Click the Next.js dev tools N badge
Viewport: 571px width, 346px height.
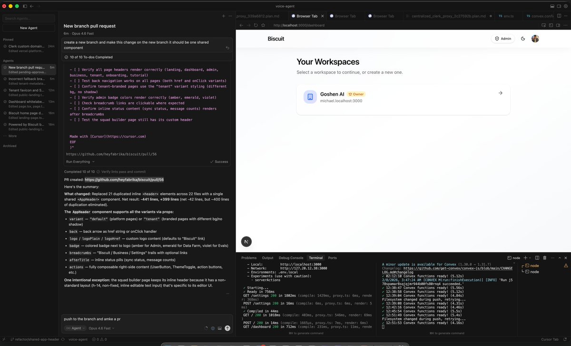click(246, 242)
